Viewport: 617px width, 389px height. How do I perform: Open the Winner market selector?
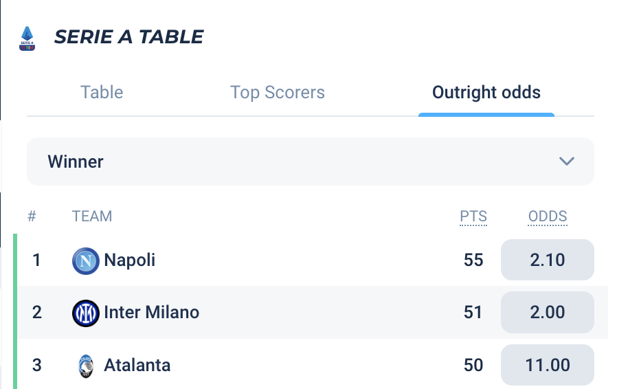[310, 162]
